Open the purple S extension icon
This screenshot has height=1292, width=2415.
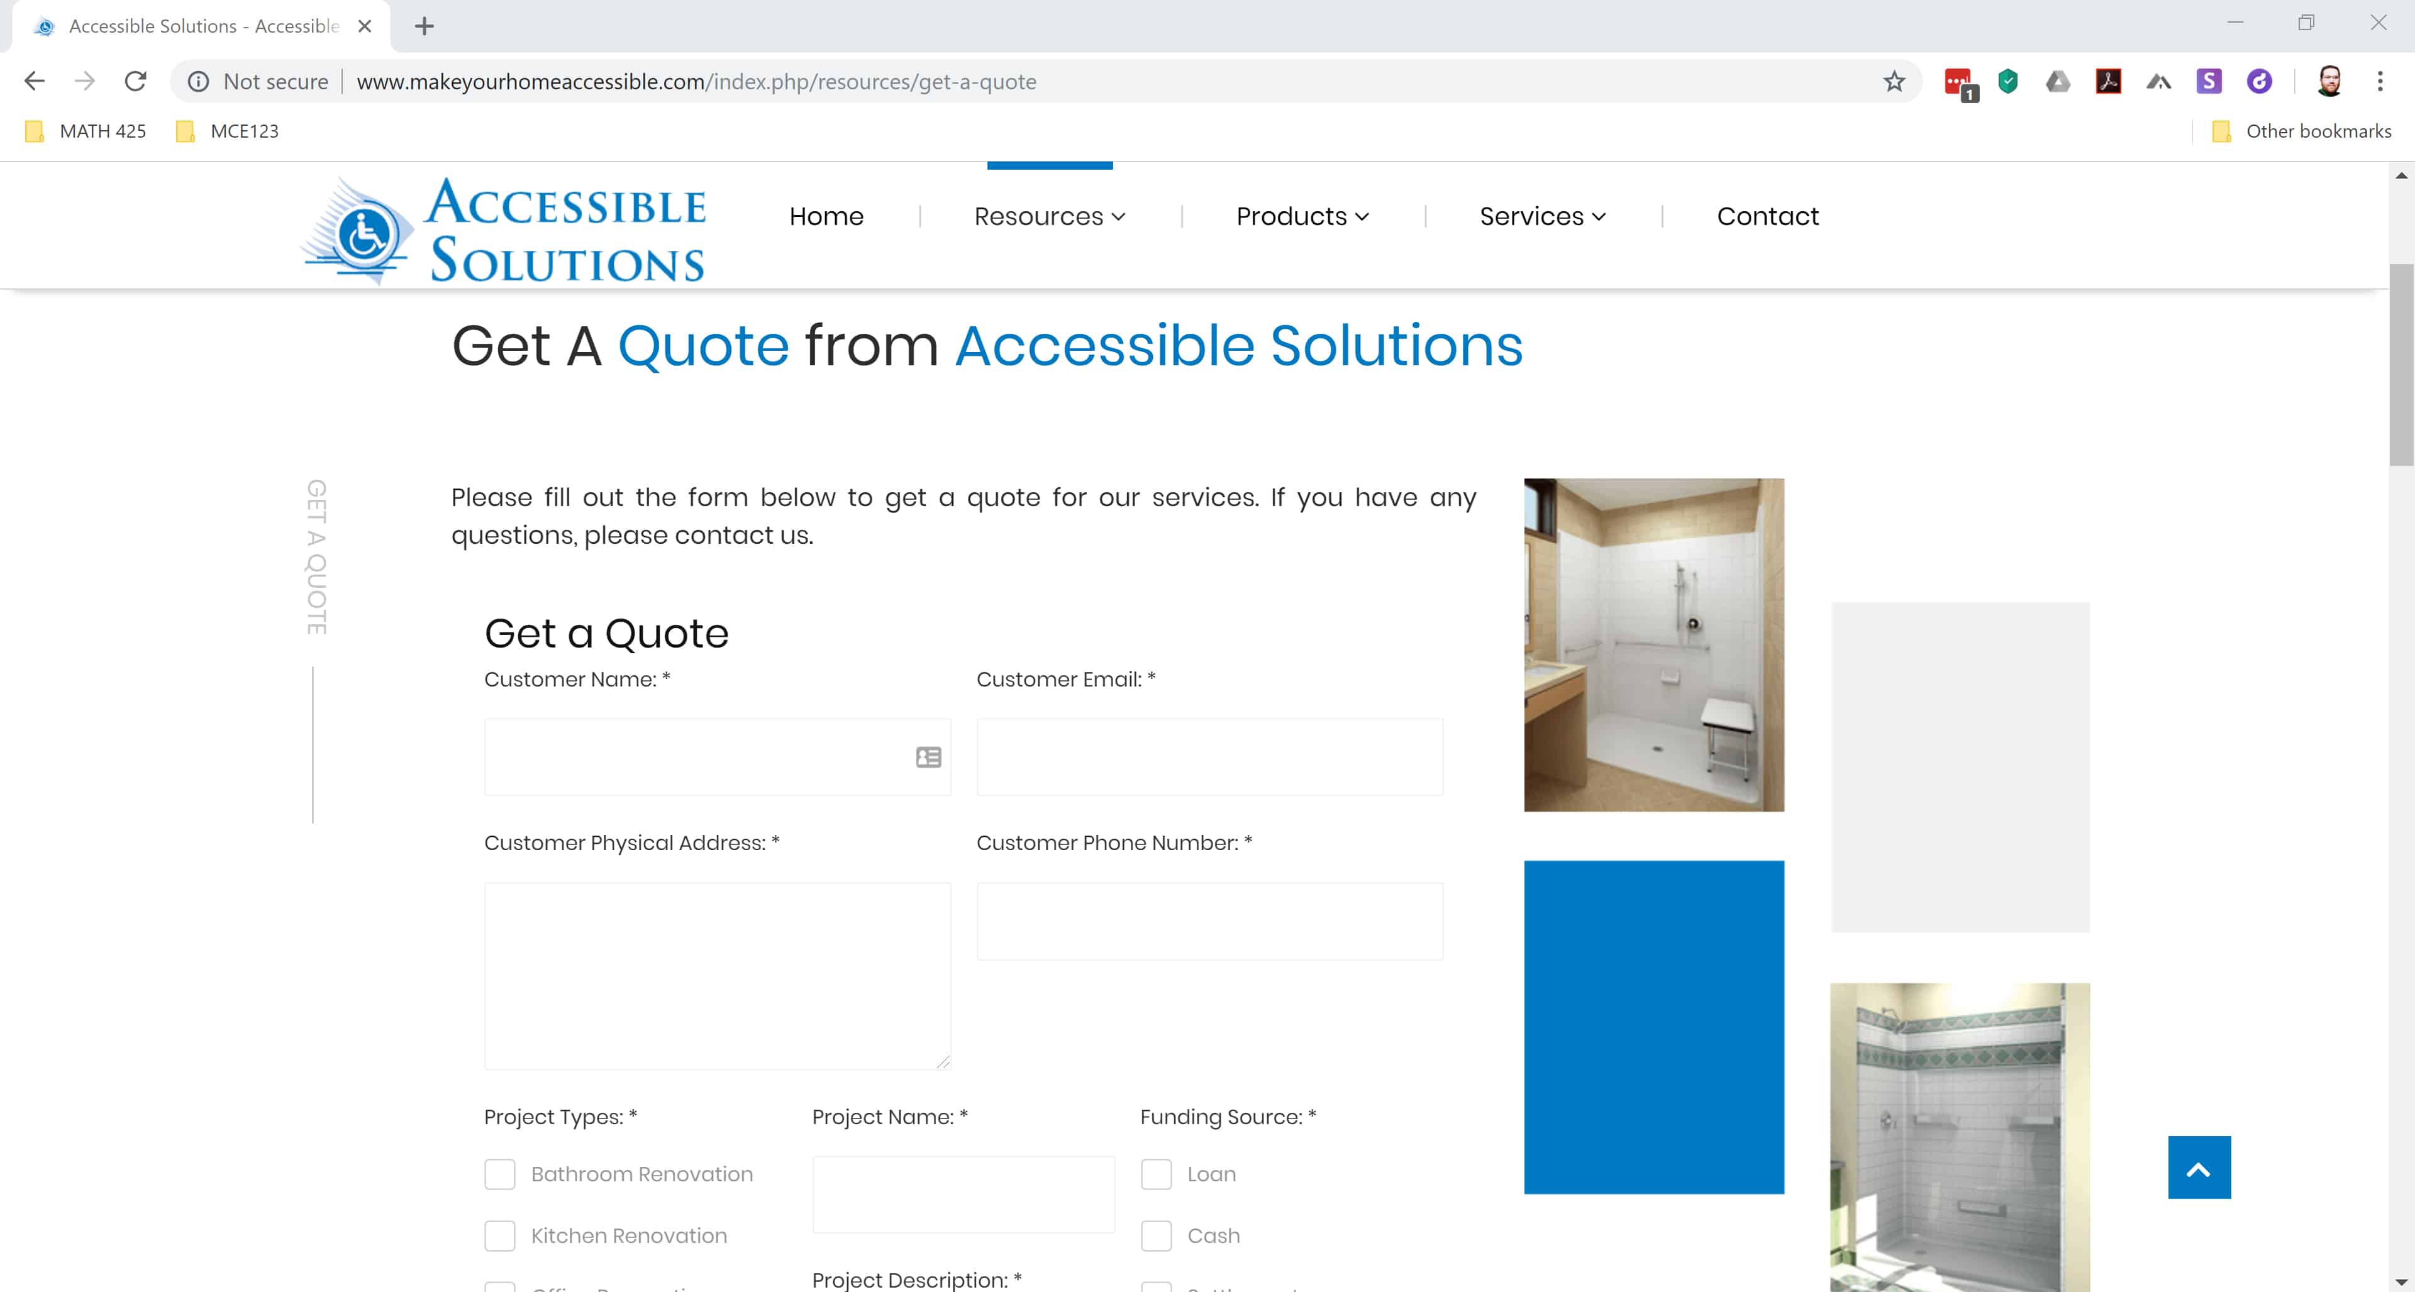click(x=2209, y=82)
